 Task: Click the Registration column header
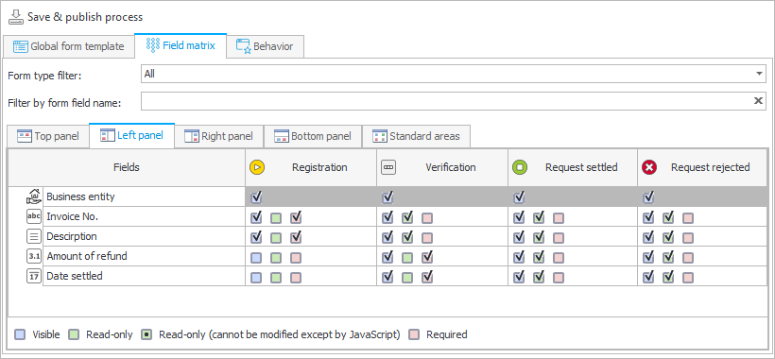(x=311, y=167)
